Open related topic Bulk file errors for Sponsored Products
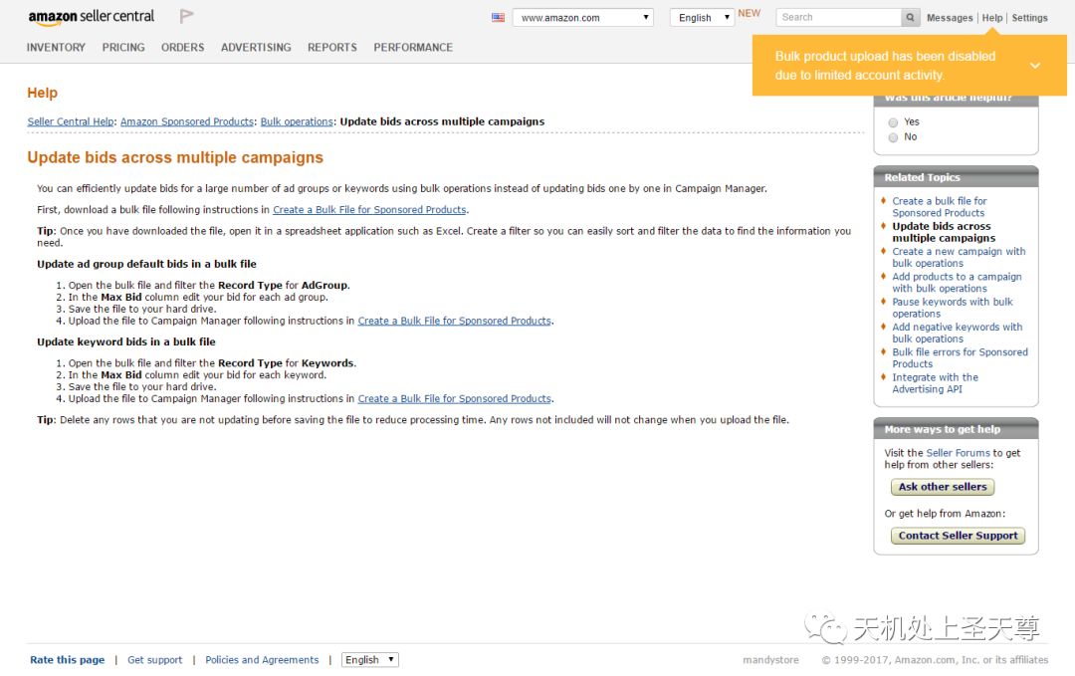Screen dimensions: 1075x676 click(x=960, y=357)
